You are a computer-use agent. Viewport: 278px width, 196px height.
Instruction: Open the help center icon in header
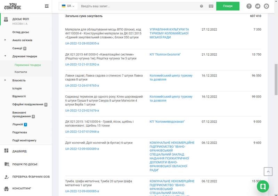[249, 6]
